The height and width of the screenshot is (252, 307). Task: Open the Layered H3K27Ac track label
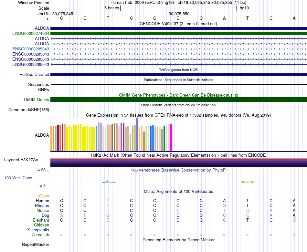tap(21, 160)
